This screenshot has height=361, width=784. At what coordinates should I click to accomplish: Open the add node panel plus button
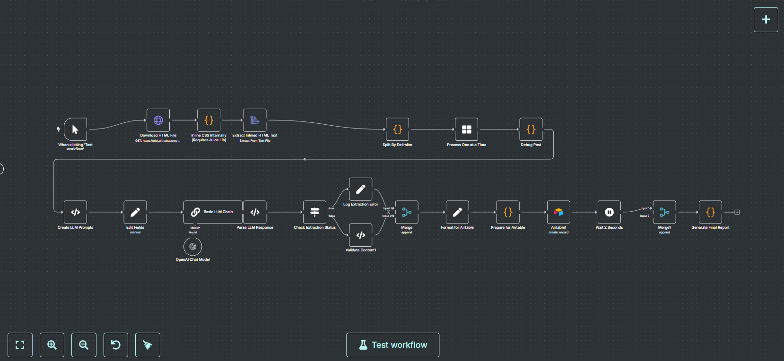pos(766,20)
